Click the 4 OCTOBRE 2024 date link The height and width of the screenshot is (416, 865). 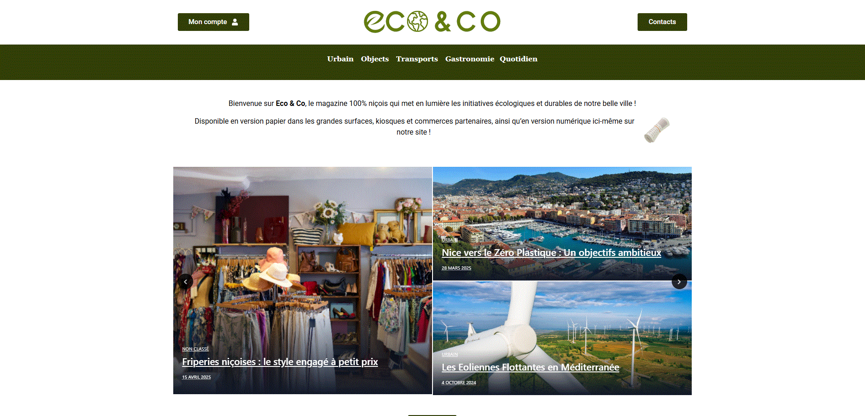click(x=459, y=383)
